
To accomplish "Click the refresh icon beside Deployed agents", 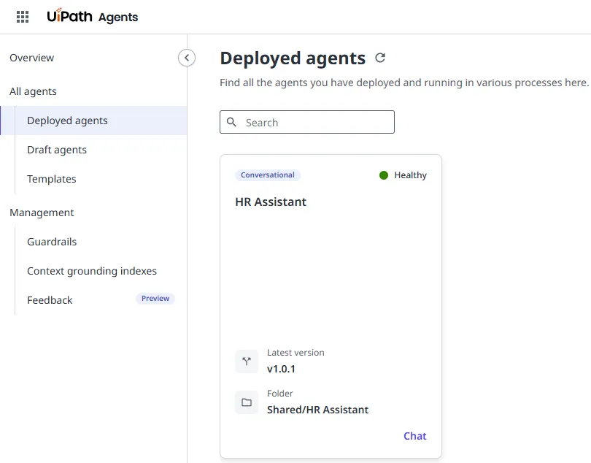I will [380, 58].
